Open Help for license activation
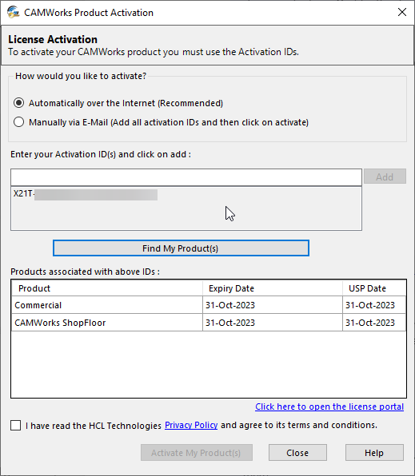Screen dimensions: 415x476 (x=374, y=453)
